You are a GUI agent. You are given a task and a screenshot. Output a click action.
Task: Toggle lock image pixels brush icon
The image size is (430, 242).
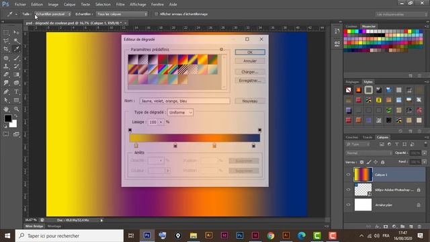(369, 163)
